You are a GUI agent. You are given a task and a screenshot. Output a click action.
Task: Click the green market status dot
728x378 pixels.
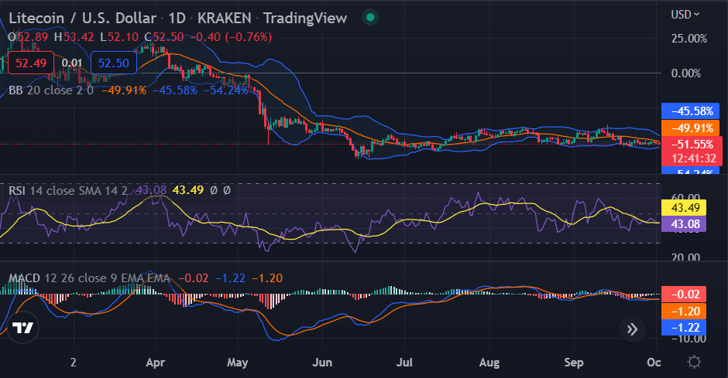click(x=370, y=18)
